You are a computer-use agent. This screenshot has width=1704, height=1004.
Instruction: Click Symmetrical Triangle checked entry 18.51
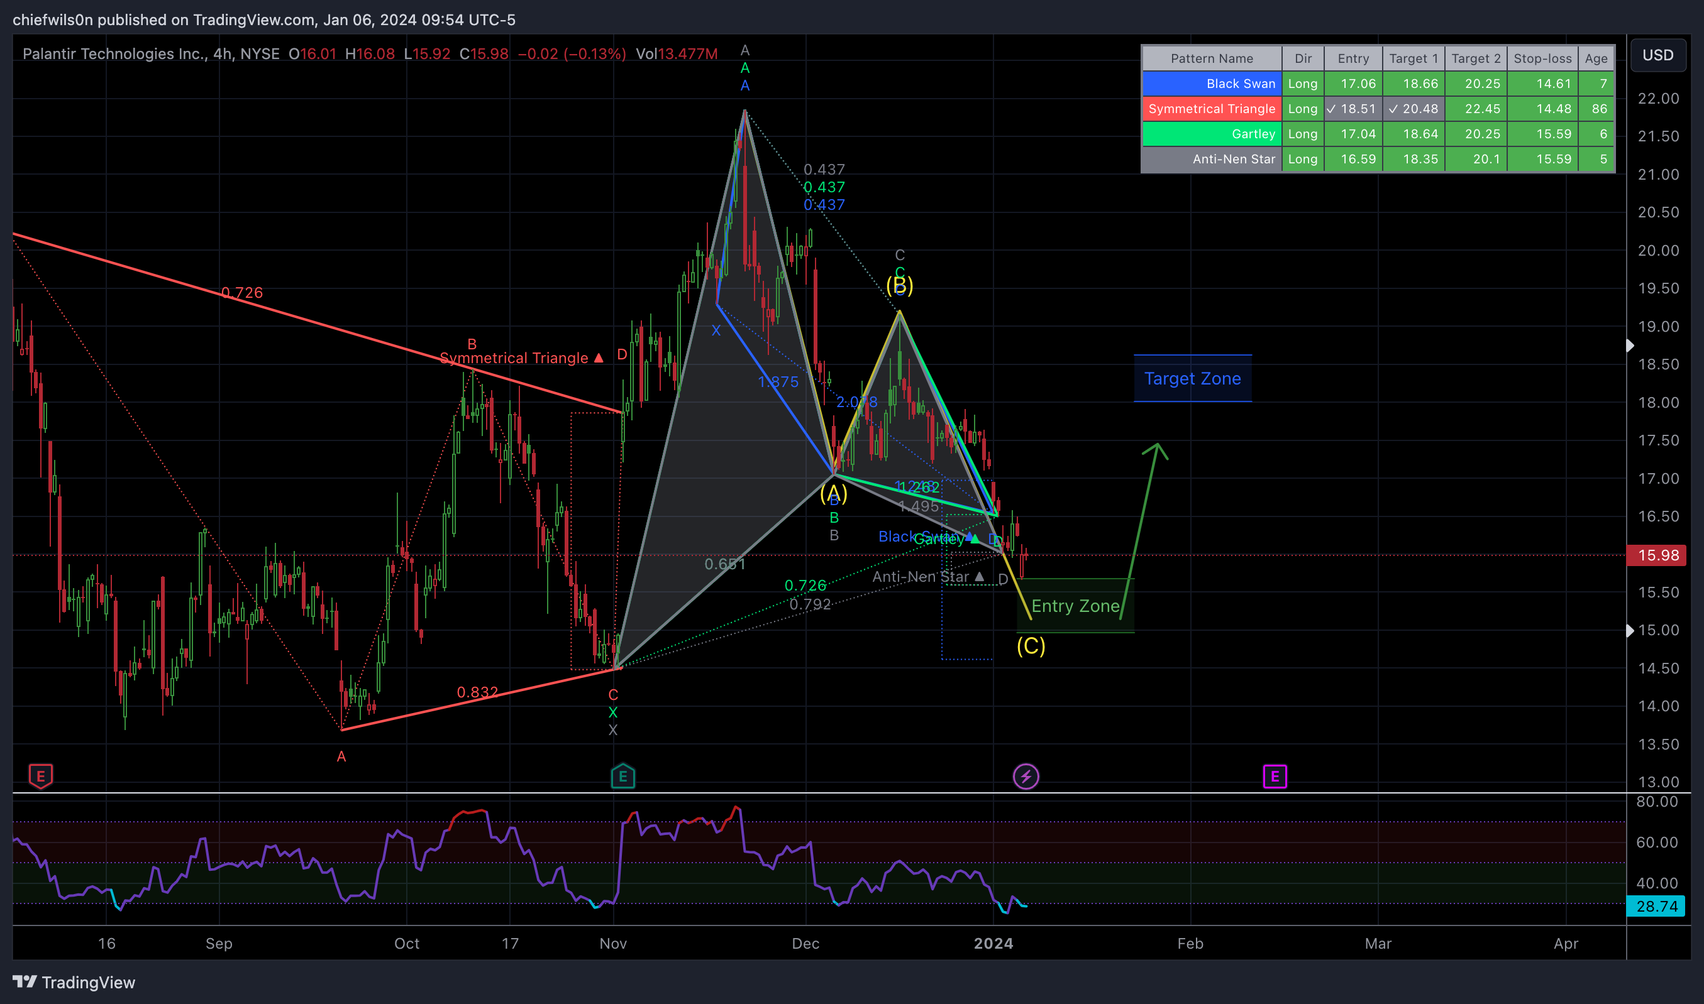1353,109
